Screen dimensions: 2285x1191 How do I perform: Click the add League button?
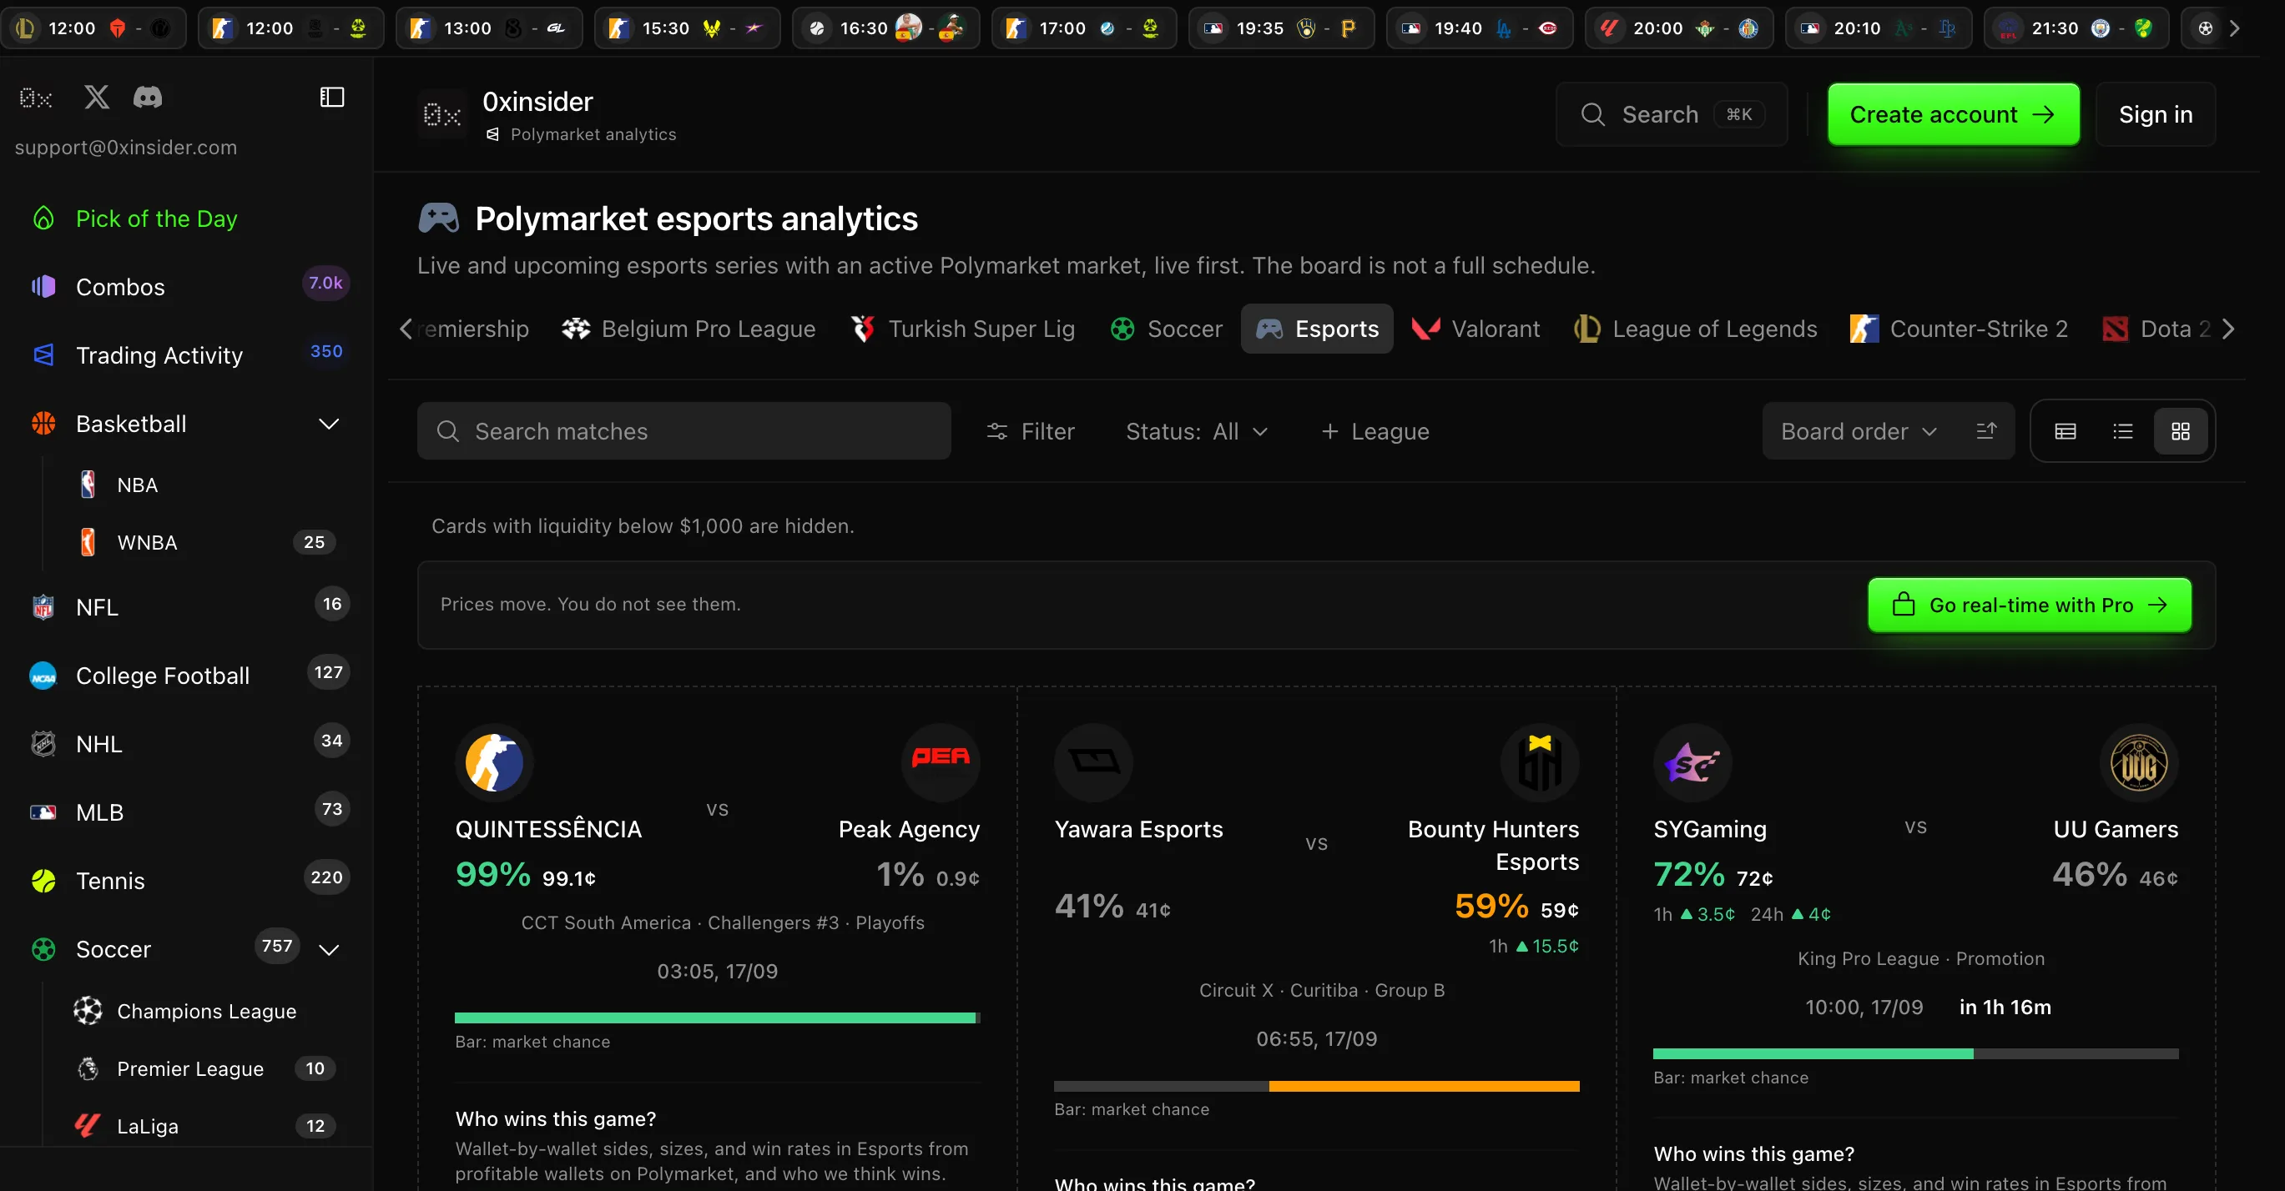point(1375,431)
